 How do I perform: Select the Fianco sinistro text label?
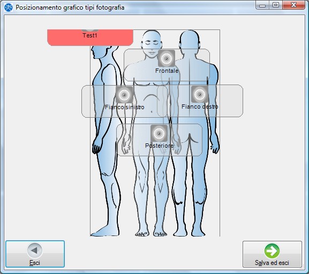[x=125, y=107]
